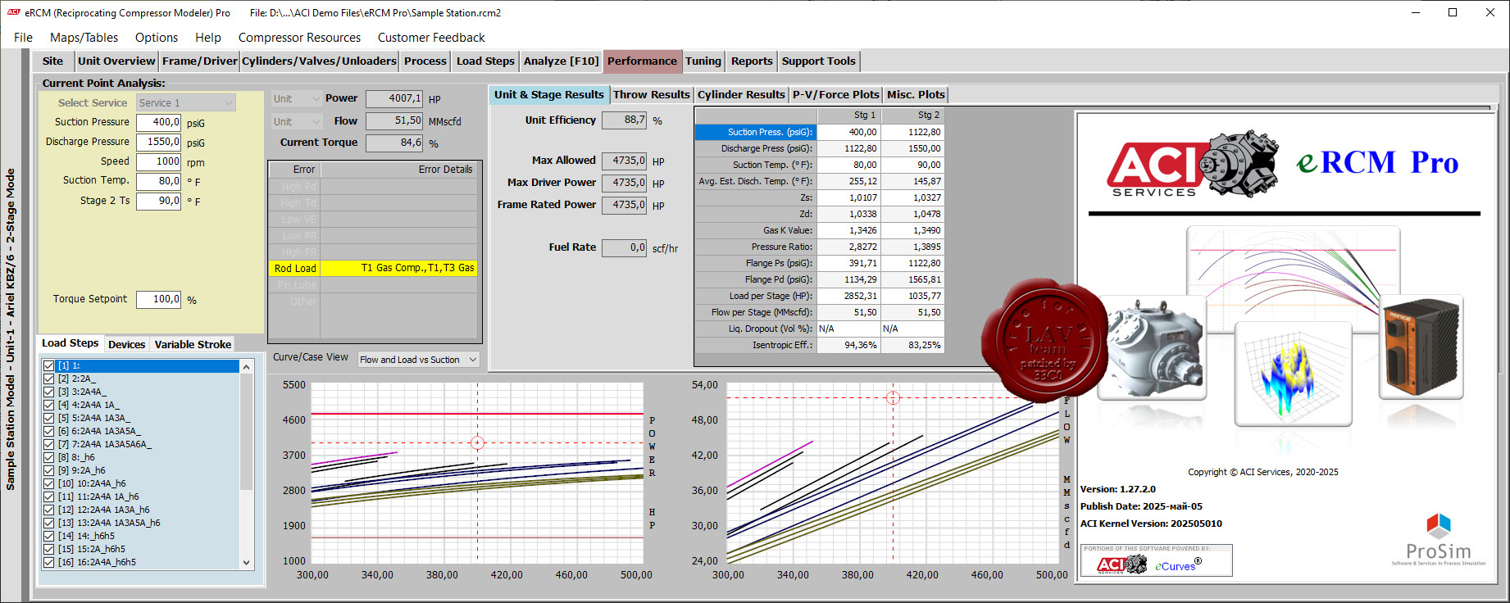Open Customer Feedback menu

click(x=431, y=38)
